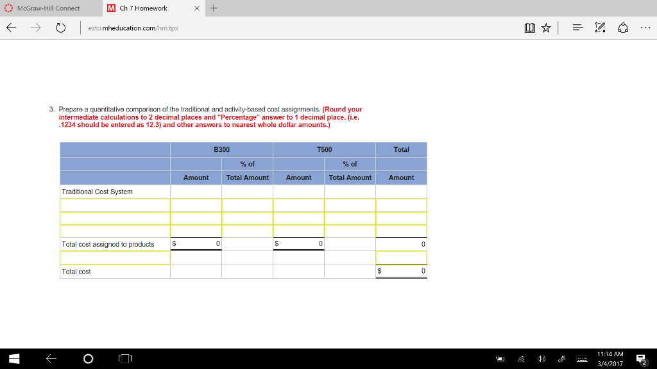The height and width of the screenshot is (369, 657).
Task: Reload the page with refresh icon
Action: click(x=61, y=28)
